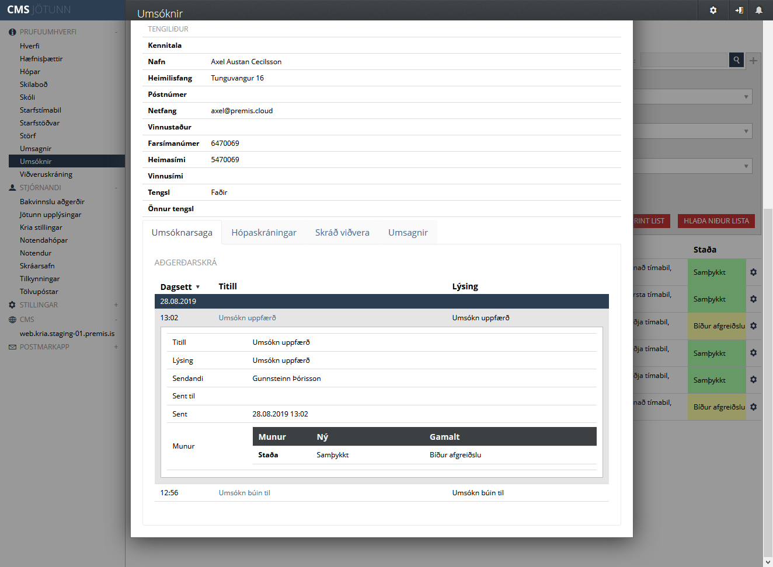Switch to the Hópaskráningar tab
The image size is (773, 567).
(x=263, y=233)
